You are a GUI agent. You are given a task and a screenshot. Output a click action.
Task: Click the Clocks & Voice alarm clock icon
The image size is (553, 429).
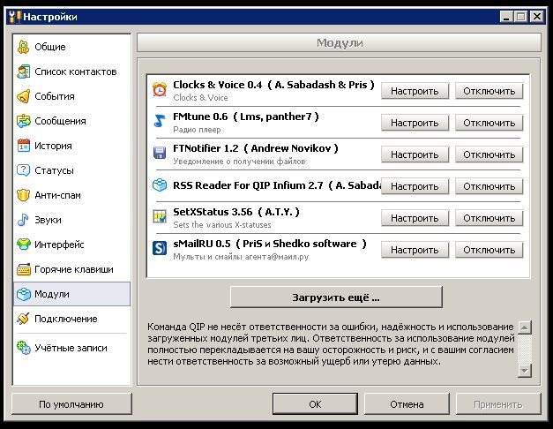[x=160, y=90]
